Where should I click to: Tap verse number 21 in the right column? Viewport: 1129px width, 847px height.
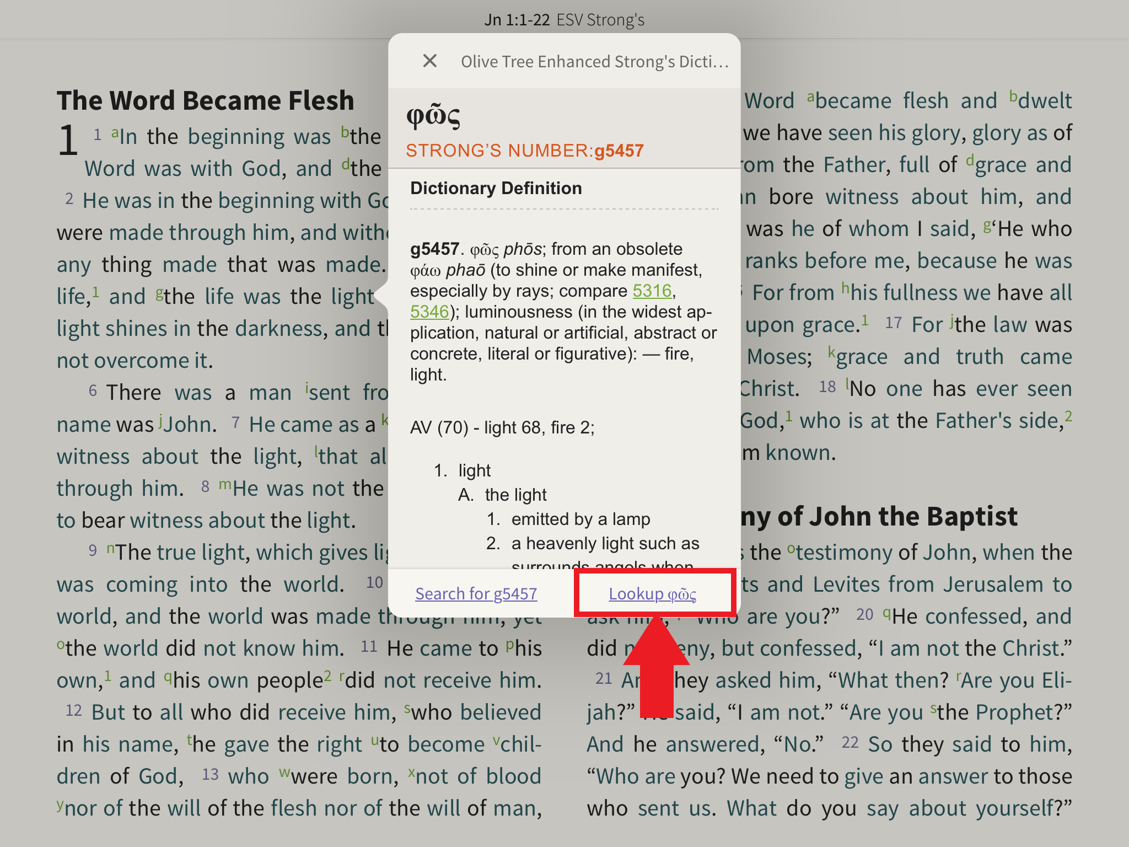tap(604, 678)
